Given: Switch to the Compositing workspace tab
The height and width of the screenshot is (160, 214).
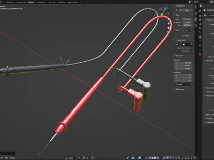Looking at the screenshot, I should (x=21, y=2).
